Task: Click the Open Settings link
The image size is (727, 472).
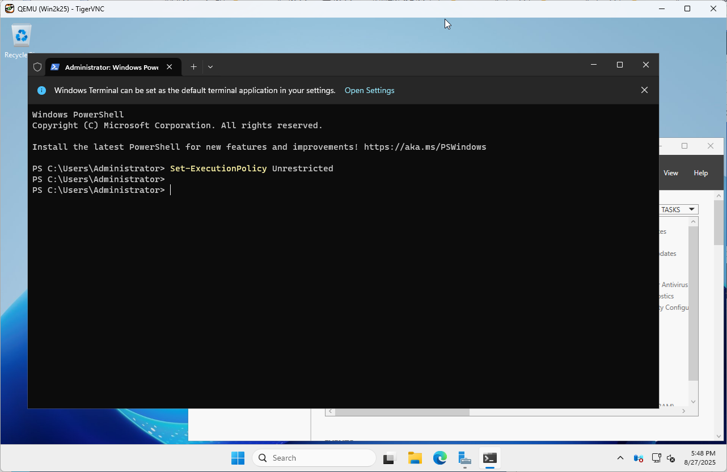Action: pos(369,90)
